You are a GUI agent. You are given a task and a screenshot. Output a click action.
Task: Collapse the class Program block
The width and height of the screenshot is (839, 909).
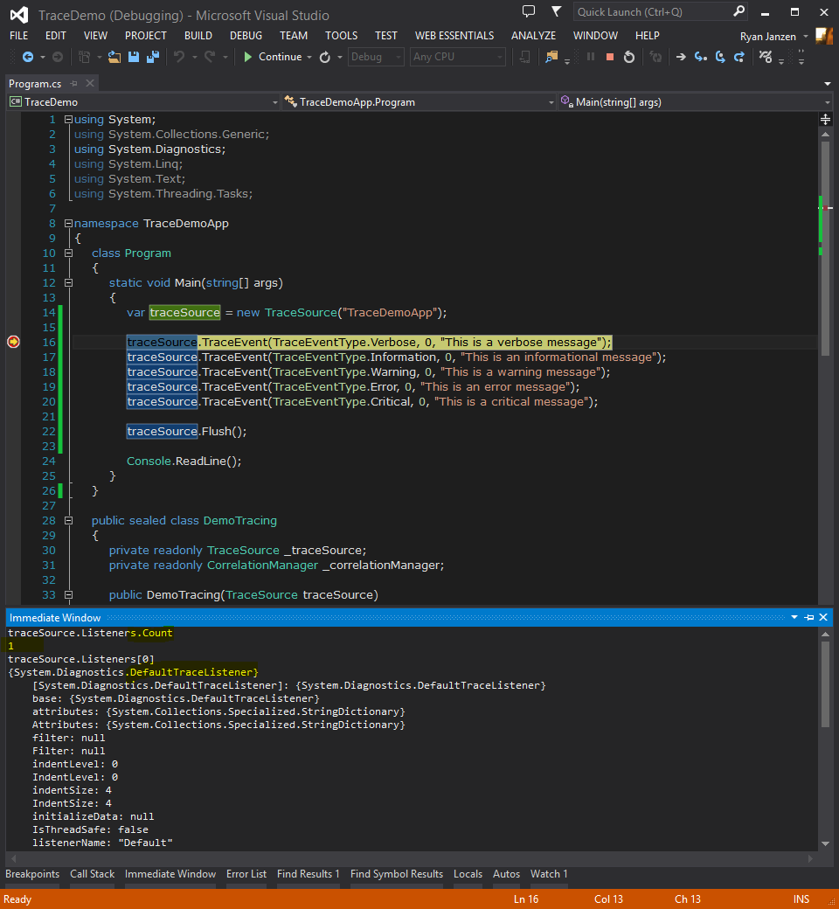pos(68,253)
